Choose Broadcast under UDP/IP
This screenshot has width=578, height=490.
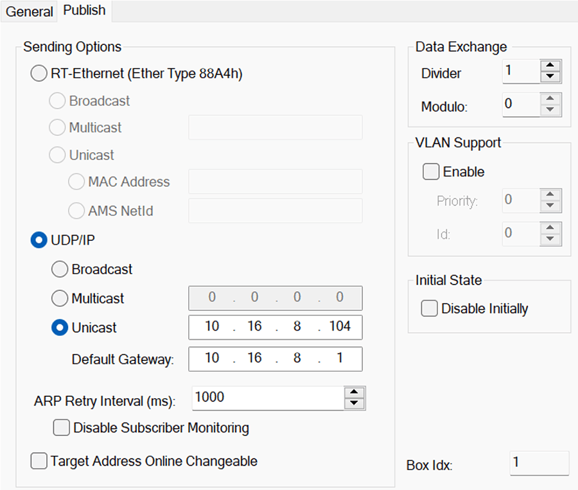click(x=60, y=269)
